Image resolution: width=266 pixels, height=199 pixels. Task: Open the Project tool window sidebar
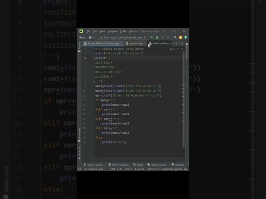pos(79,47)
